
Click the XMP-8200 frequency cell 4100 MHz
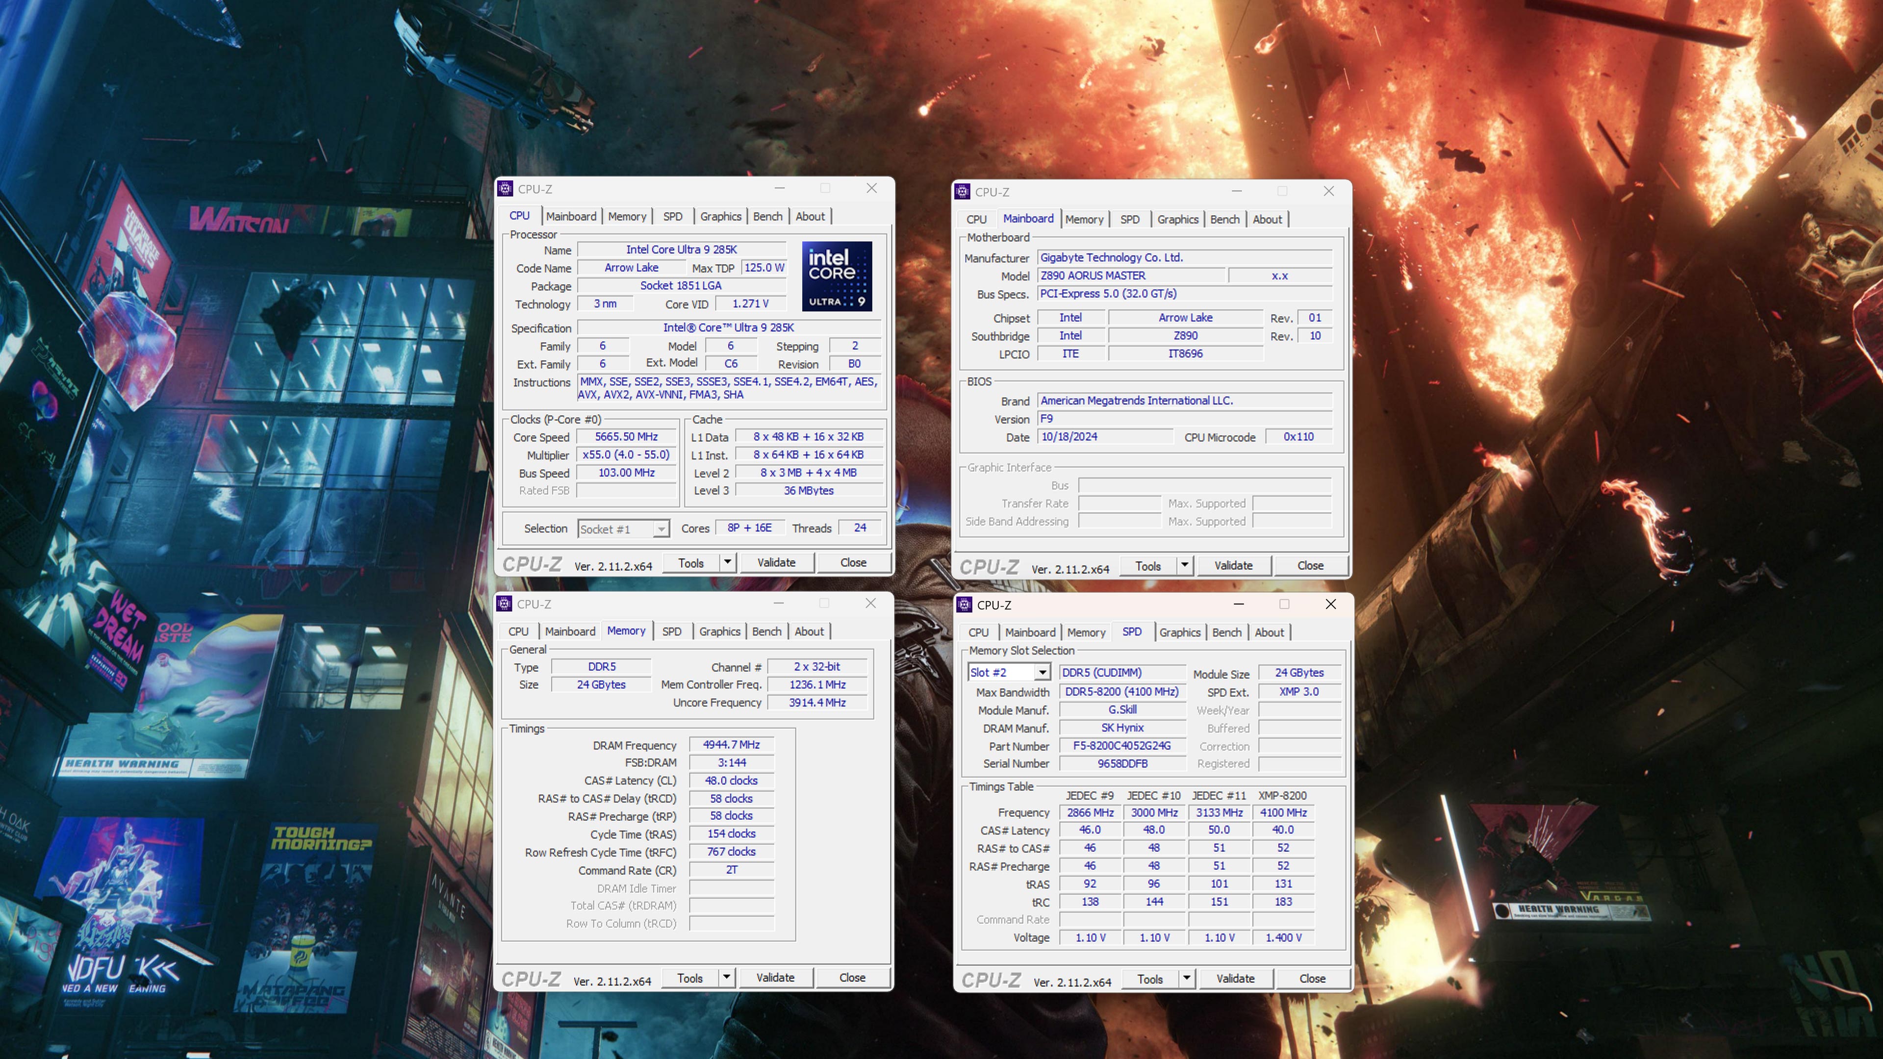[x=1283, y=813]
